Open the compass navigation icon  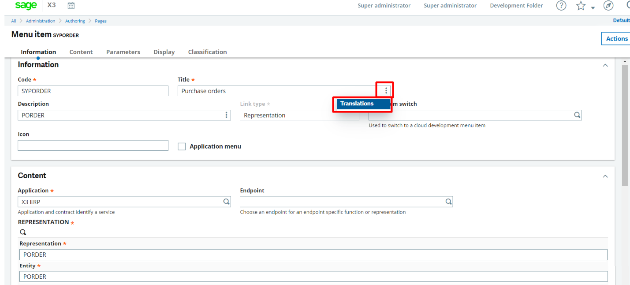[608, 5]
